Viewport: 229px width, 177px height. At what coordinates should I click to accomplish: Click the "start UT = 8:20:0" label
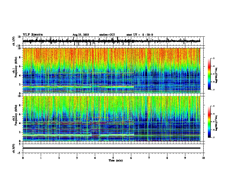pyautogui.click(x=140, y=35)
